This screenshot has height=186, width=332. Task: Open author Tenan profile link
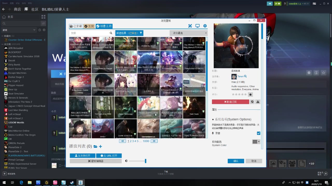[240, 76]
